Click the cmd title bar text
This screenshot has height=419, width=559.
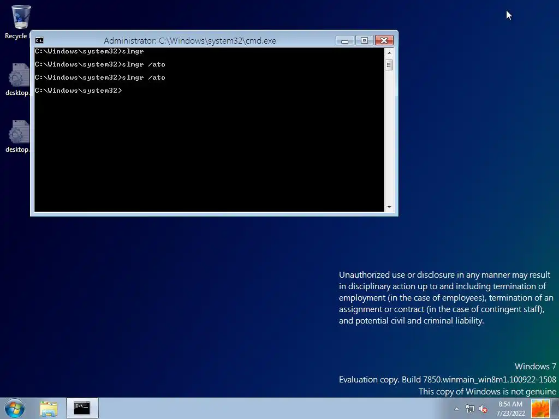(189, 40)
